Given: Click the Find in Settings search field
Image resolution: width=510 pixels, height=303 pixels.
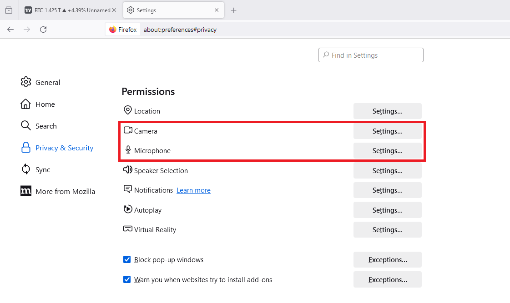Looking at the screenshot, I should (371, 55).
